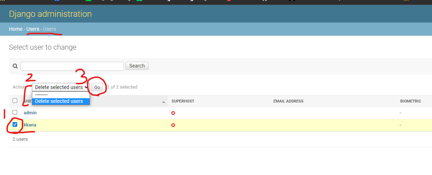
Task: Click the '1 of 2 selected' counter text
Action: (122, 87)
